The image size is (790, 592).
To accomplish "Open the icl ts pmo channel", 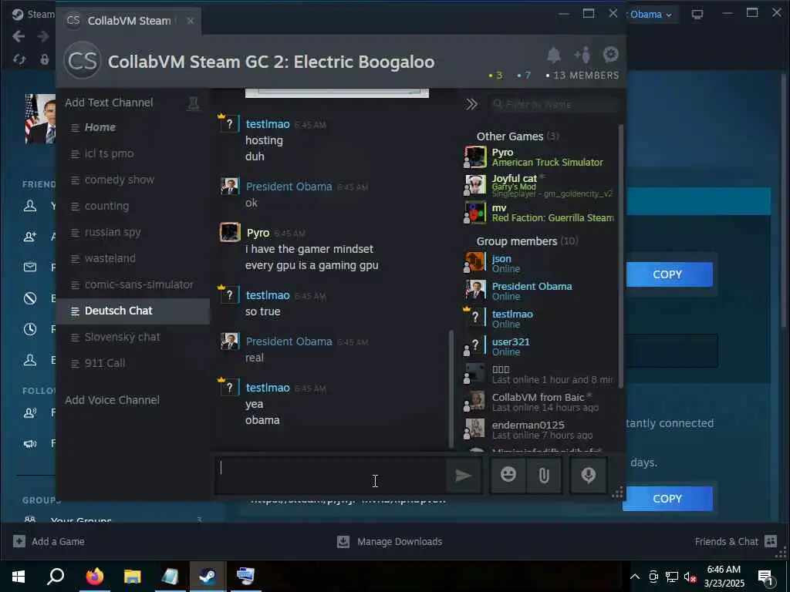I will (133, 153).
